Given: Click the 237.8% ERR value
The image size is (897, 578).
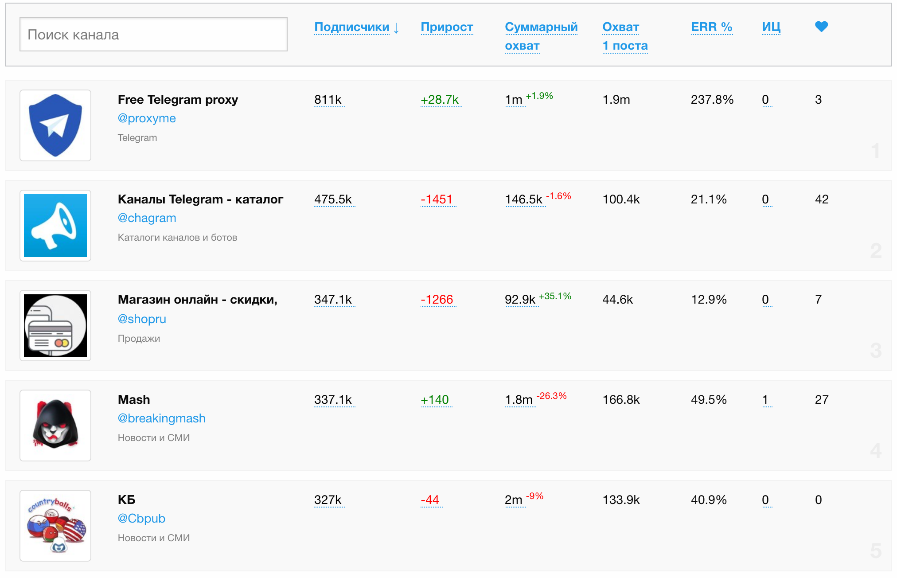Looking at the screenshot, I should (712, 100).
